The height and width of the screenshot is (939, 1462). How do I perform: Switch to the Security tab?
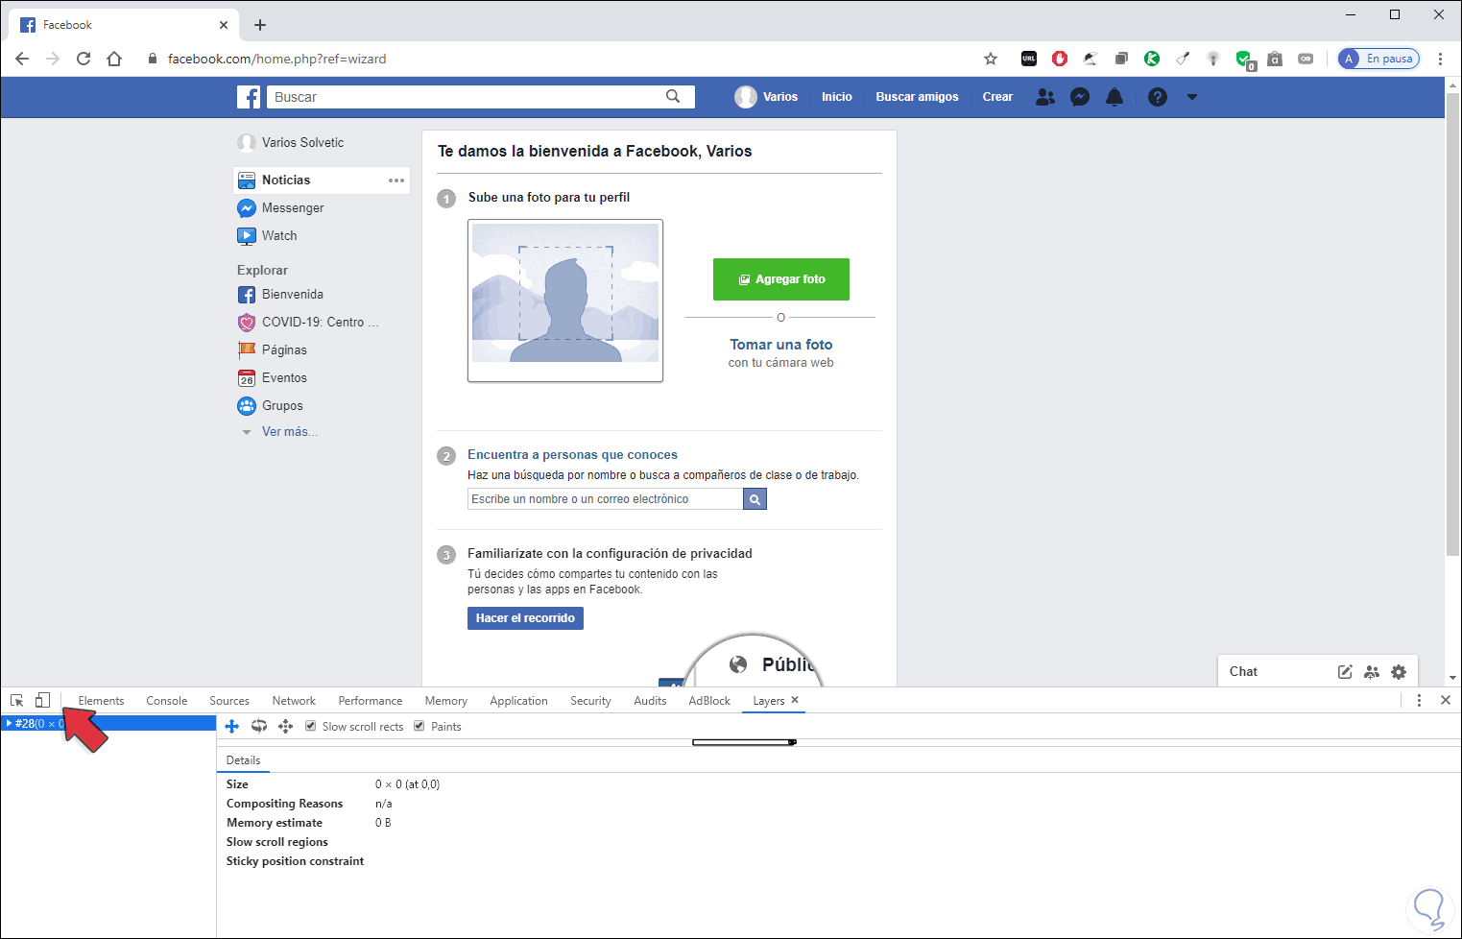590,701
